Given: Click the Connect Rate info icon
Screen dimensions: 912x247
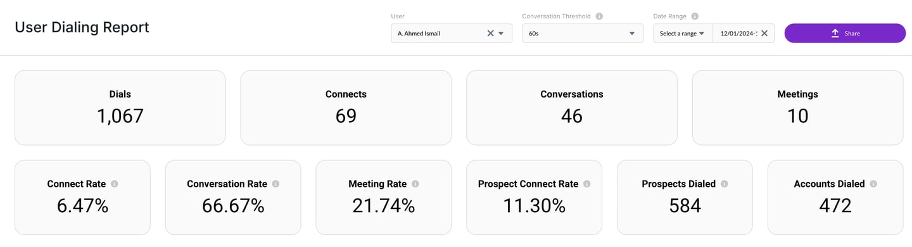Looking at the screenshot, I should pyautogui.click(x=115, y=184).
